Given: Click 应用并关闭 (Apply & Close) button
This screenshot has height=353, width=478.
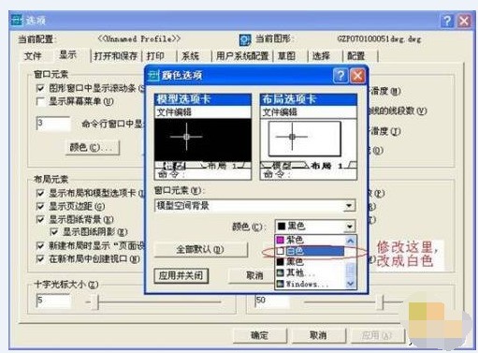Looking at the screenshot, I should click(x=181, y=275).
